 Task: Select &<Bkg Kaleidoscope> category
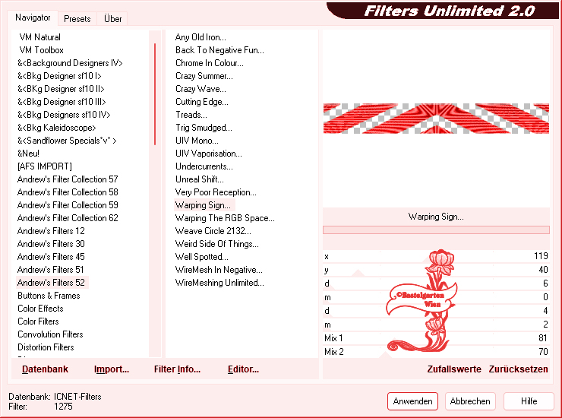tap(57, 128)
